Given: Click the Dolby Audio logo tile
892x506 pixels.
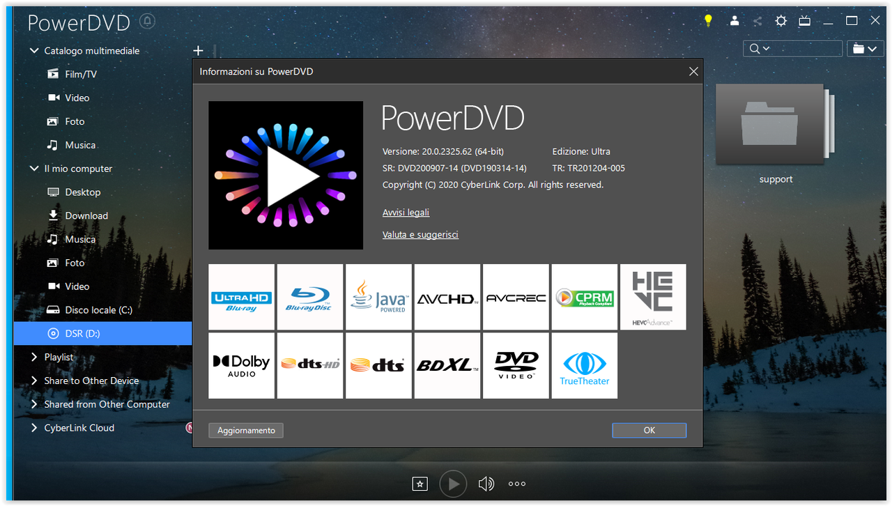Looking at the screenshot, I should pyautogui.click(x=241, y=365).
